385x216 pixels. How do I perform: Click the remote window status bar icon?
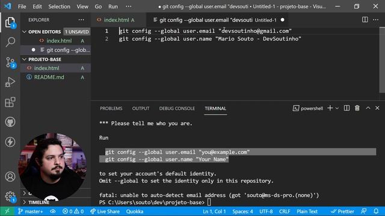(x=7, y=211)
